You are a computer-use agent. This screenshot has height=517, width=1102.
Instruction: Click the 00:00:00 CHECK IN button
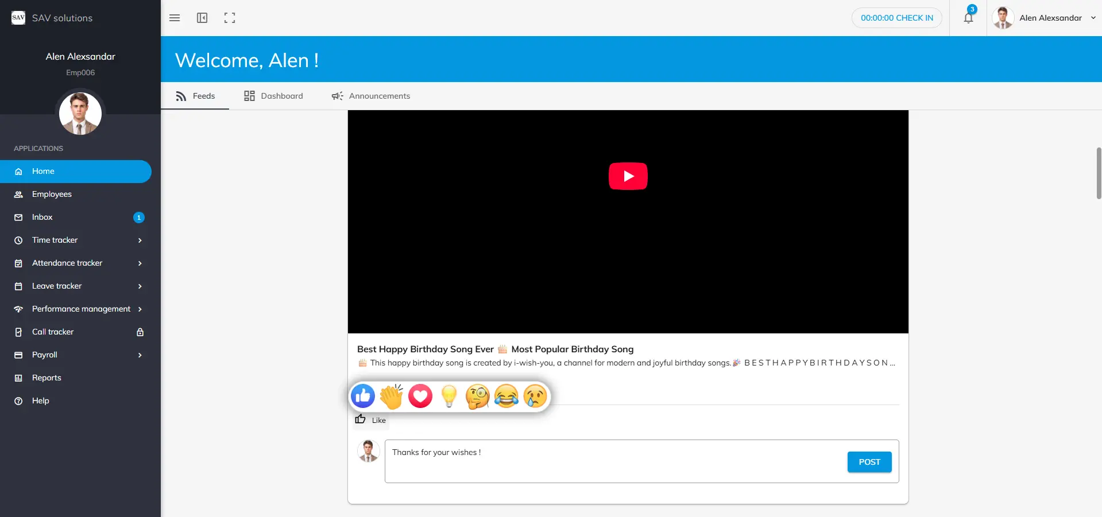click(x=896, y=18)
